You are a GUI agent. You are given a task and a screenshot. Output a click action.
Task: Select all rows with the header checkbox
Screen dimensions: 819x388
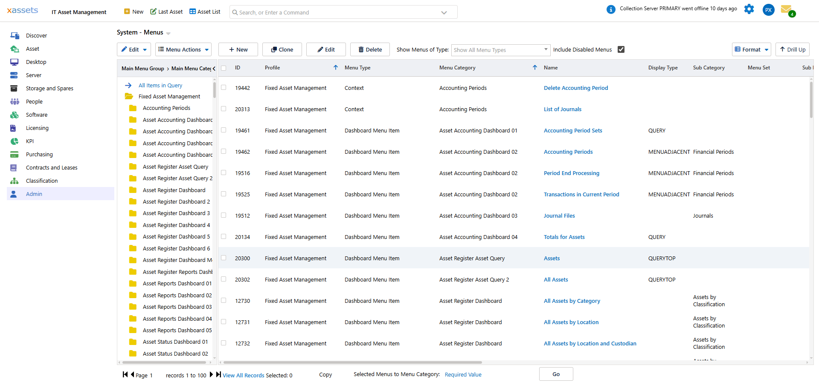pyautogui.click(x=224, y=67)
